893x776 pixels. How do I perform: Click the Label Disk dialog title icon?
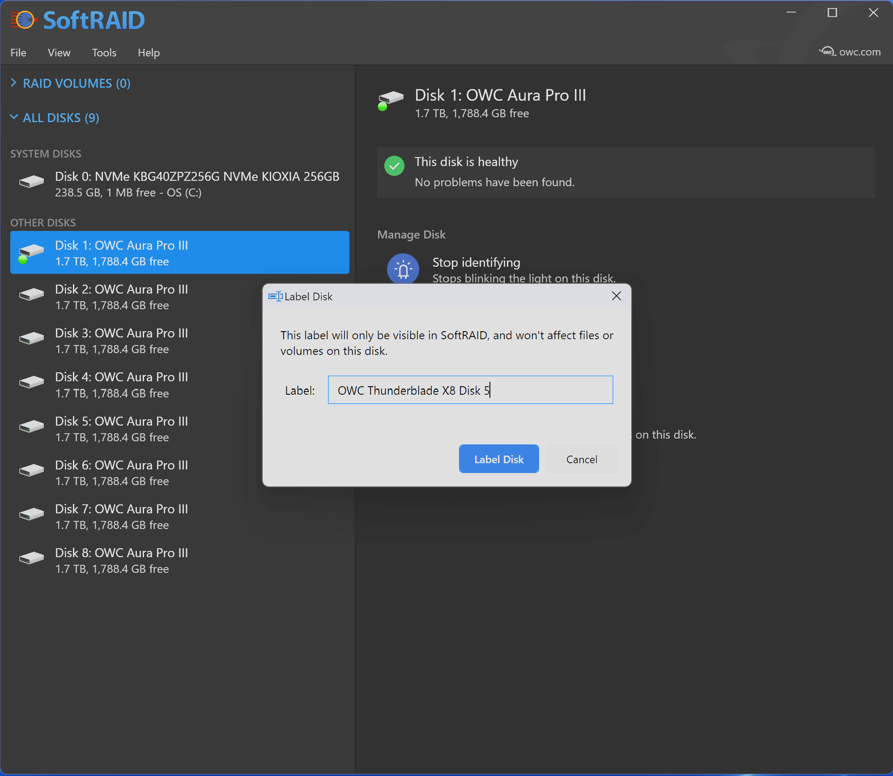(x=275, y=296)
